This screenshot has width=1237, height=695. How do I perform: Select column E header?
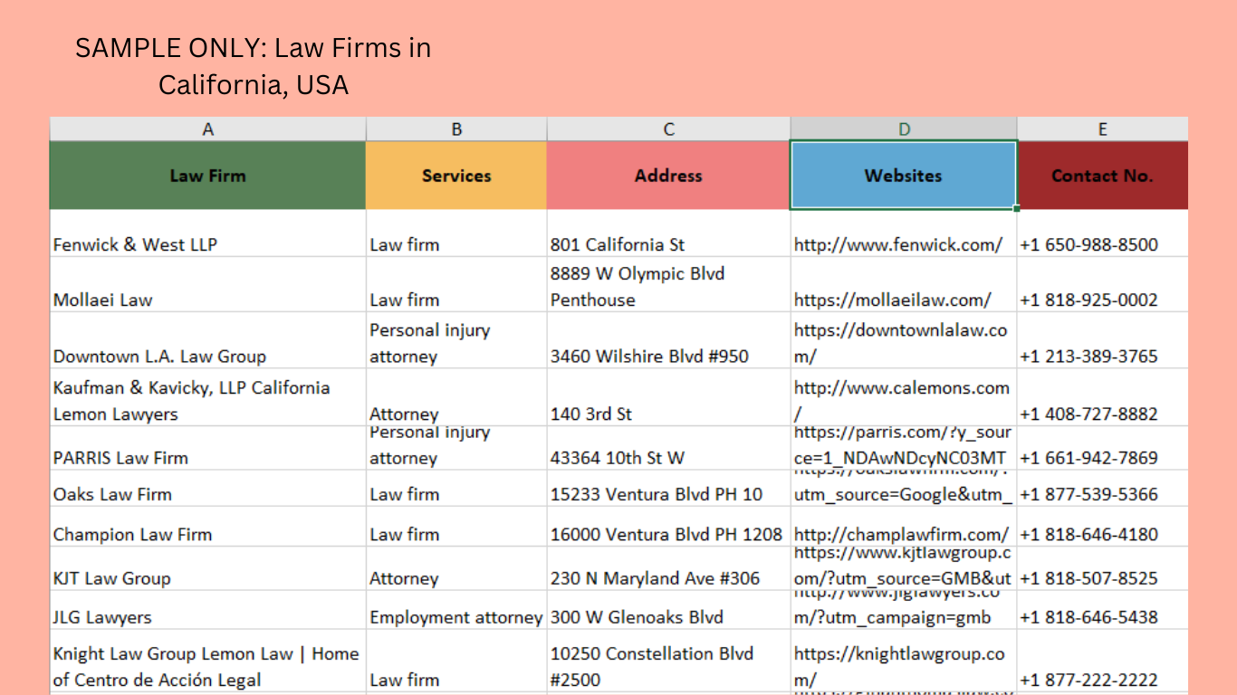click(1102, 129)
